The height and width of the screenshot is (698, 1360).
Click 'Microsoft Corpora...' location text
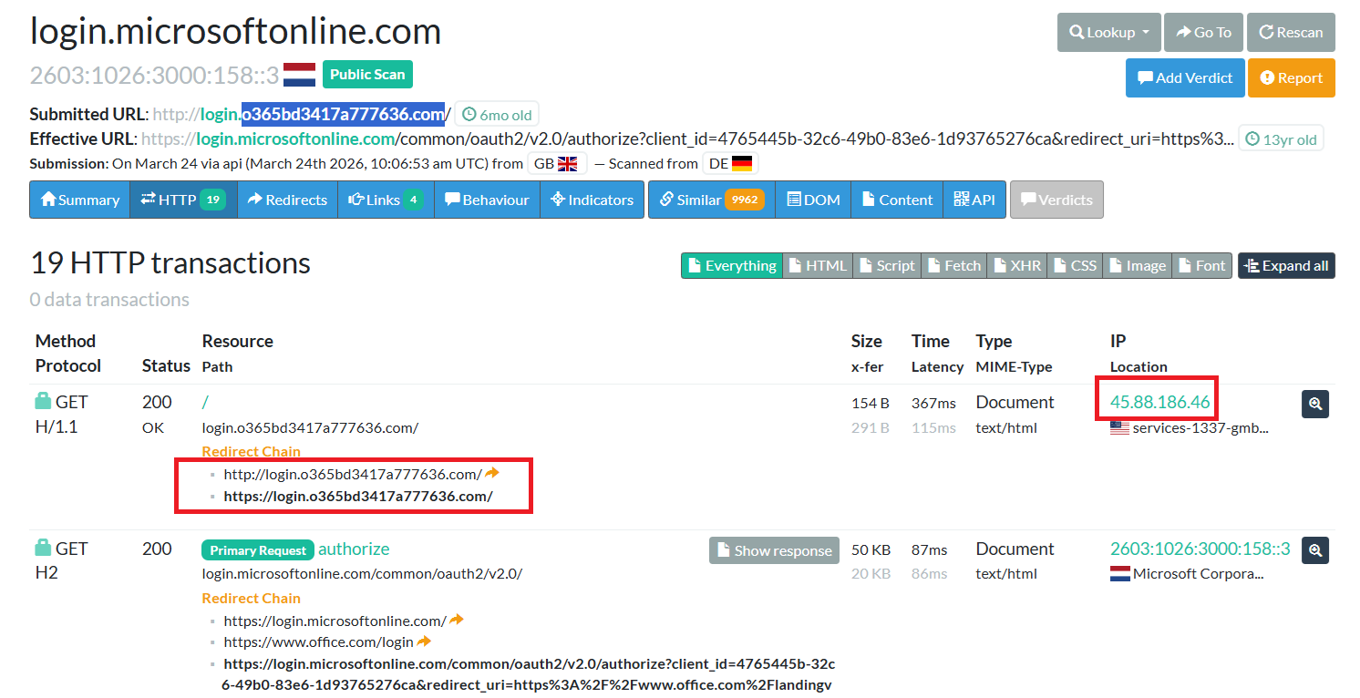point(1199,574)
